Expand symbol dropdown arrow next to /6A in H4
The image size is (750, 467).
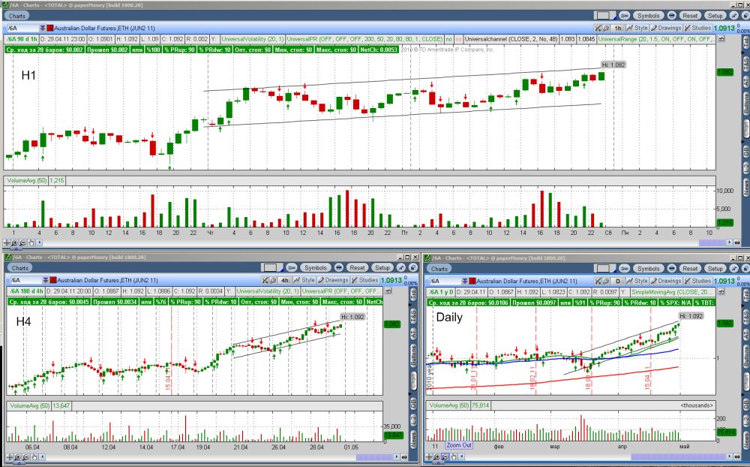point(46,280)
